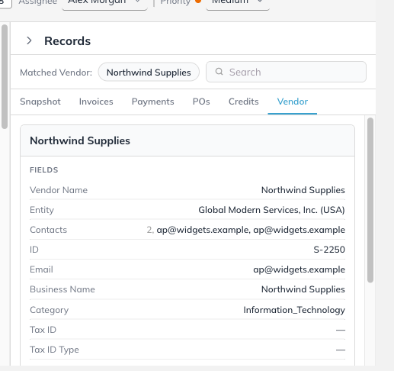Click the Category field label
394x371 pixels.
point(50,310)
